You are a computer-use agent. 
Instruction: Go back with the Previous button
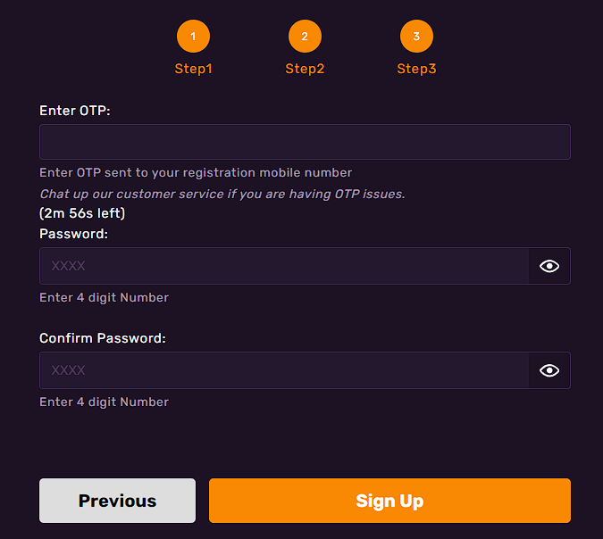pos(117,501)
